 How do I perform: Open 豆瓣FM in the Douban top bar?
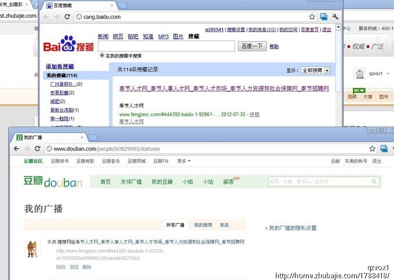click(161, 161)
